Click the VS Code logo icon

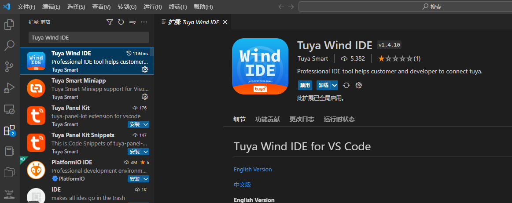pyautogui.click(x=7, y=7)
